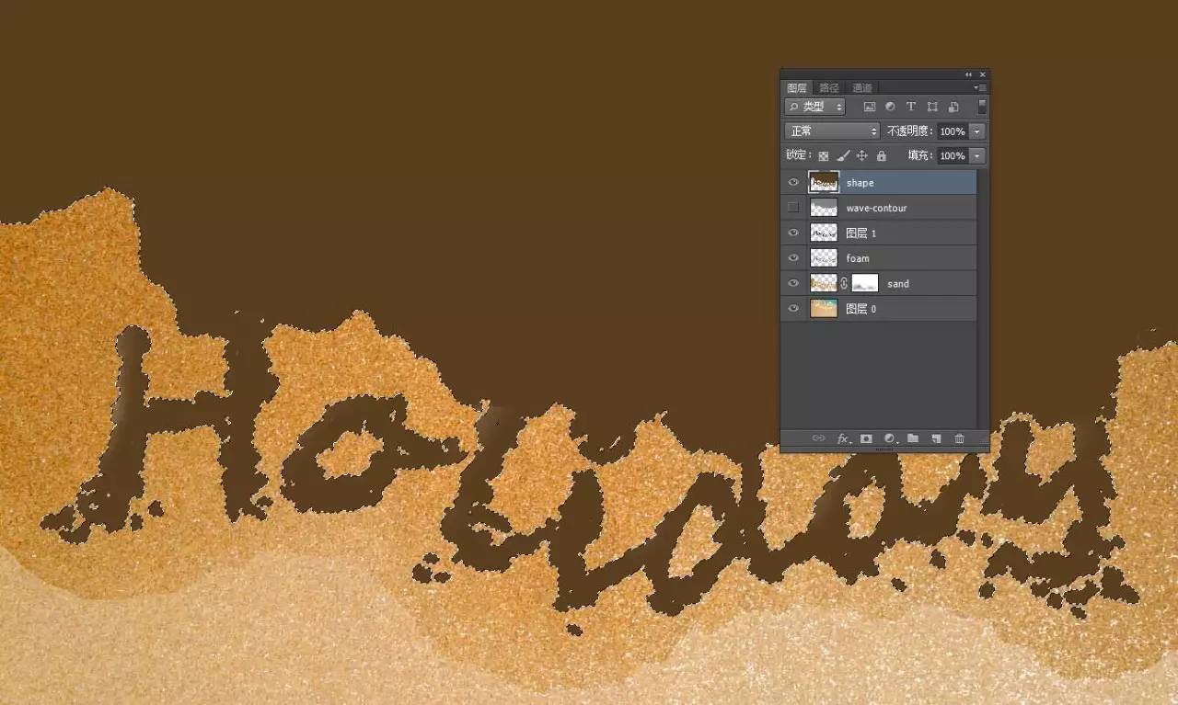Click the fill (填充) value field
This screenshot has width=1178, height=705.
click(952, 156)
